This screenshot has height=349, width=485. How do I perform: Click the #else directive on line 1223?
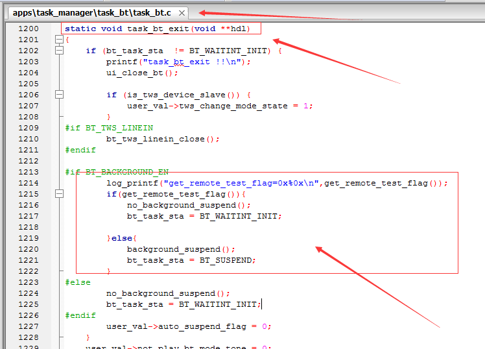coord(78,282)
